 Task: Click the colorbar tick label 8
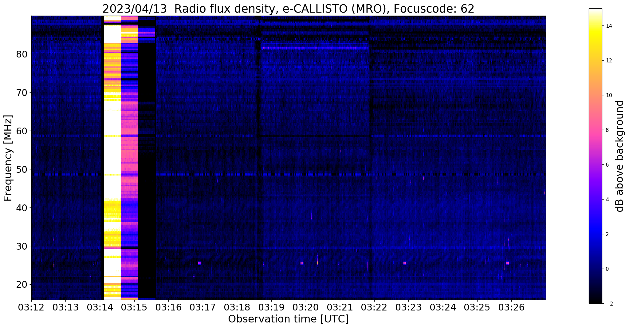coord(607,130)
